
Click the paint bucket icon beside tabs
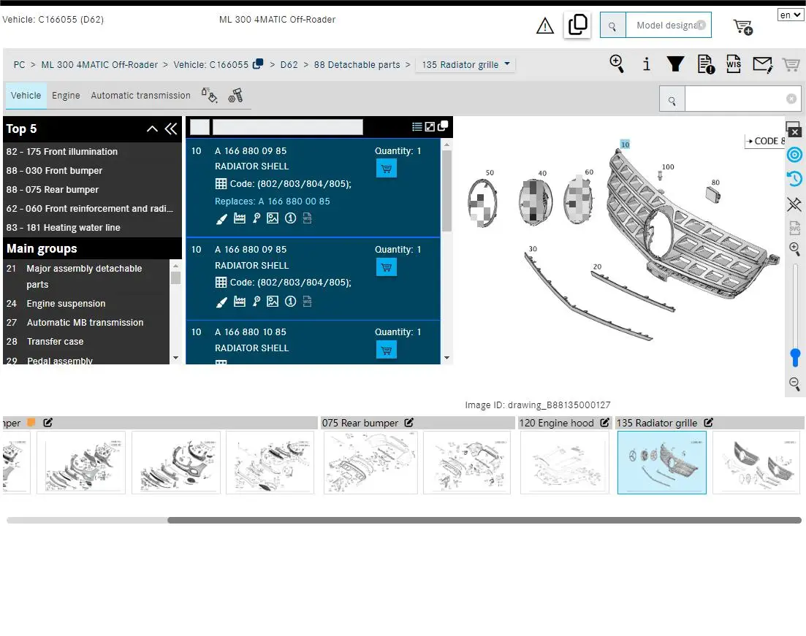(x=209, y=95)
